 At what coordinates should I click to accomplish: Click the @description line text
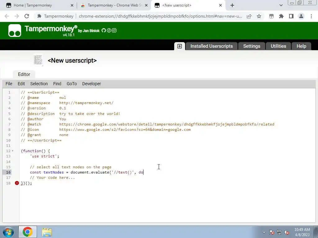[70, 114]
